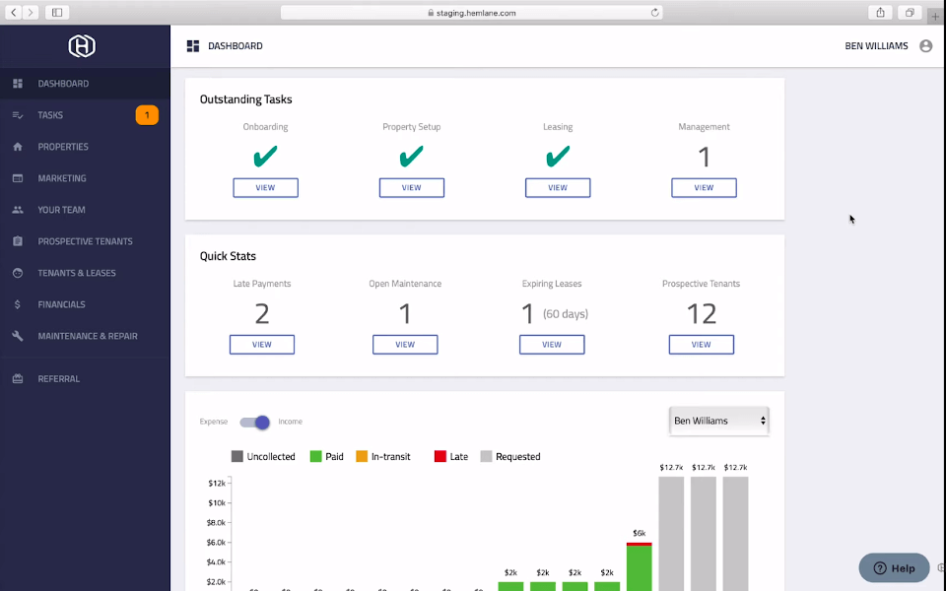This screenshot has height=591, width=946.
Task: Click the $6k green chart bar
Action: tap(639, 568)
